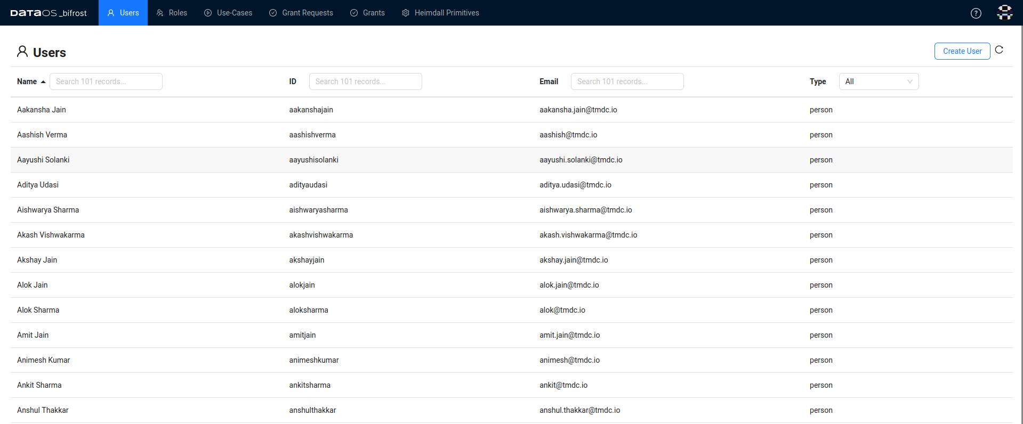Select the Ankit Sharma name
The image size is (1023, 424).
(x=39, y=385)
